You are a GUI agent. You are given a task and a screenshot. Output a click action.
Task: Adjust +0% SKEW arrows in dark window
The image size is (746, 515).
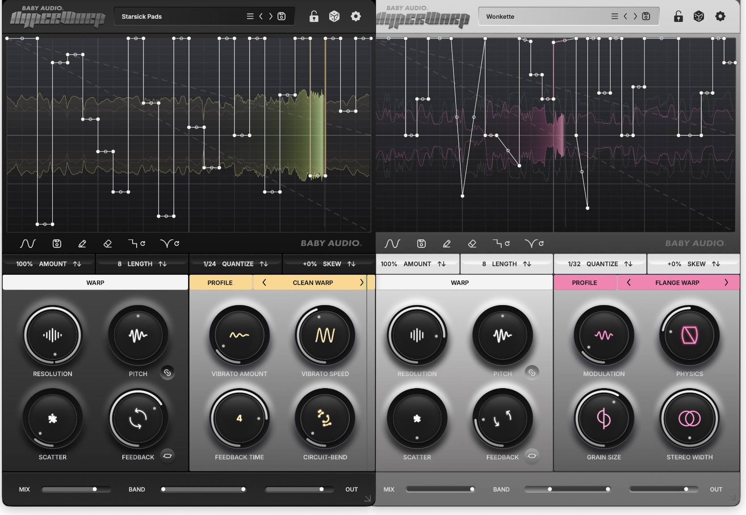[x=352, y=264]
